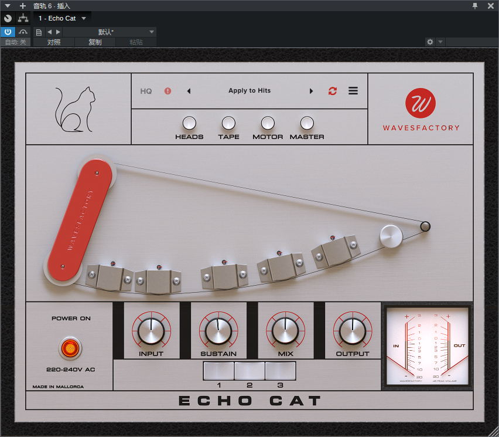
Task: Click the Apply to Hits preset name
Action: (x=249, y=90)
